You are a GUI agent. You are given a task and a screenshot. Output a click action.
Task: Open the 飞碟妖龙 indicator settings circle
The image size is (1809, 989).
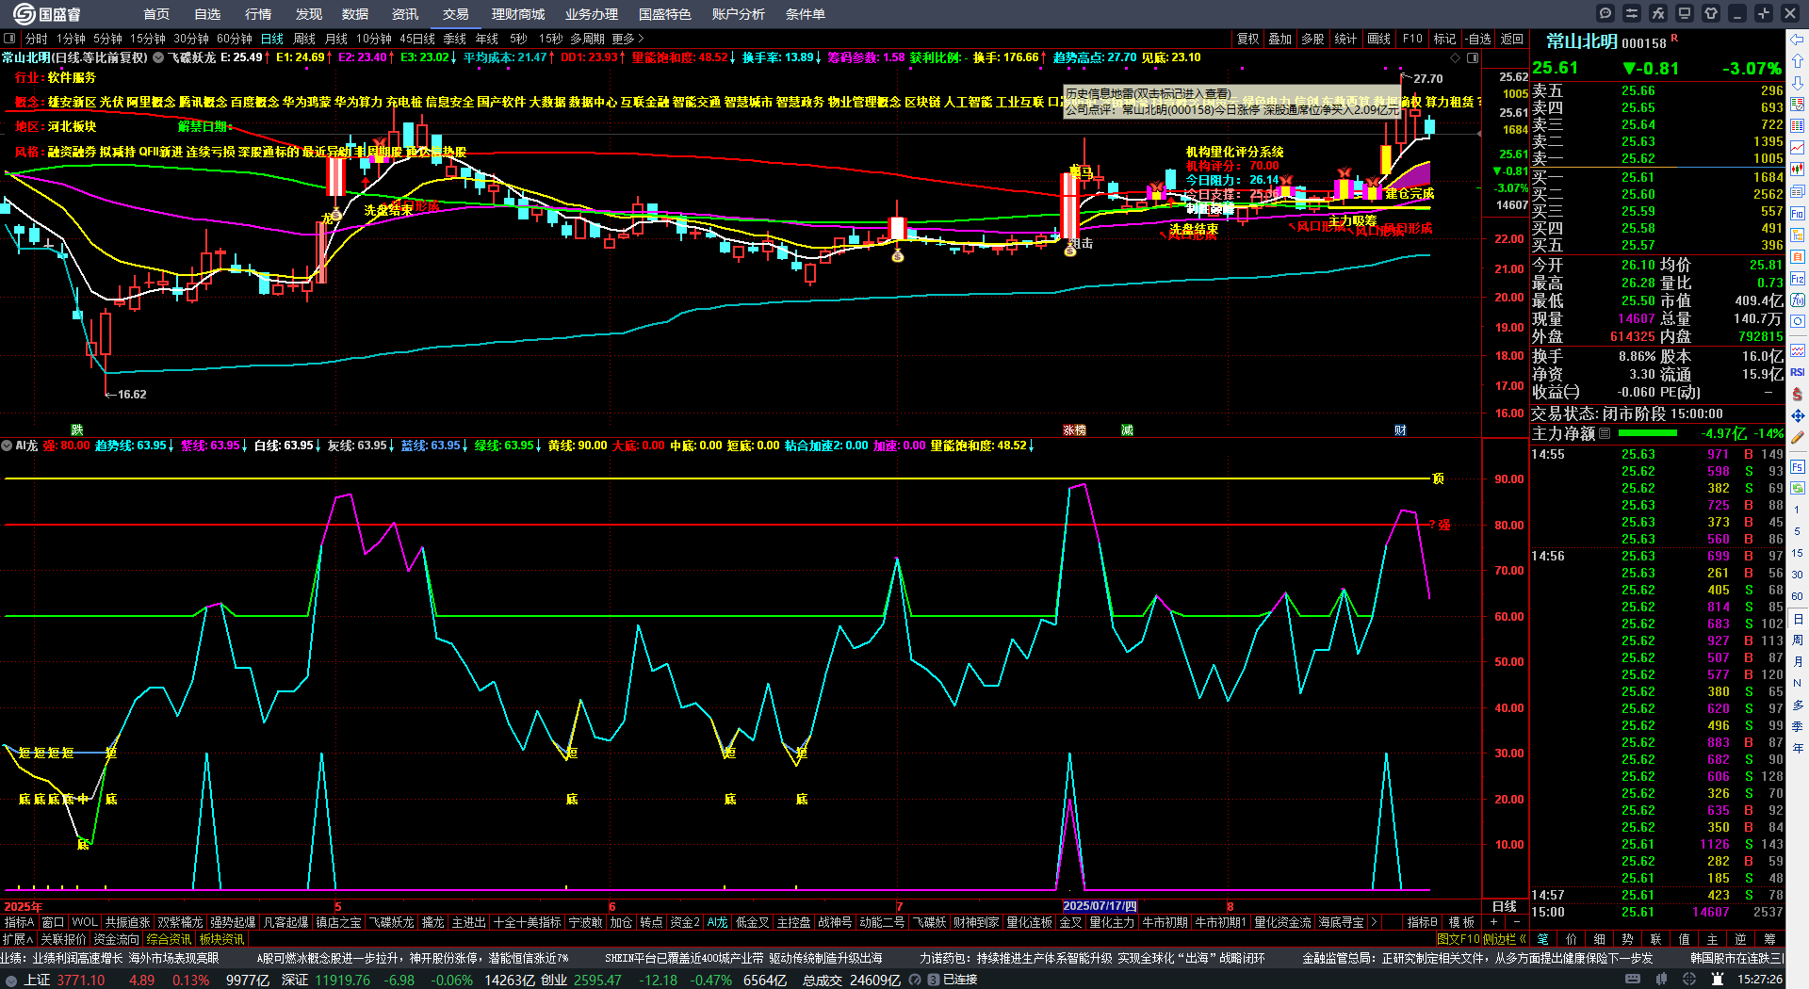pyautogui.click(x=158, y=57)
